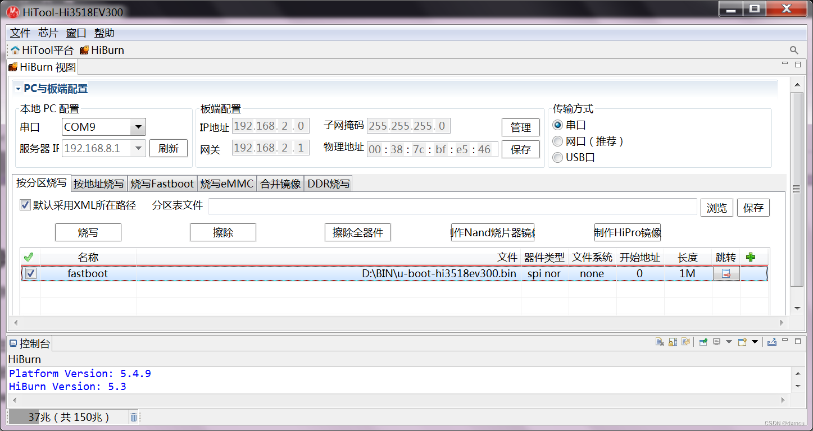Click the jump icon in fastboot row
Image resolution: width=813 pixels, height=431 pixels.
[x=726, y=274]
